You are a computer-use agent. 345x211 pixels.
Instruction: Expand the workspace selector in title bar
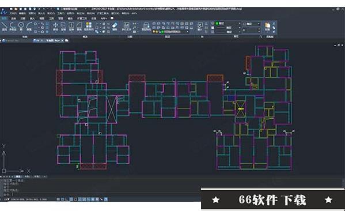[86, 9]
